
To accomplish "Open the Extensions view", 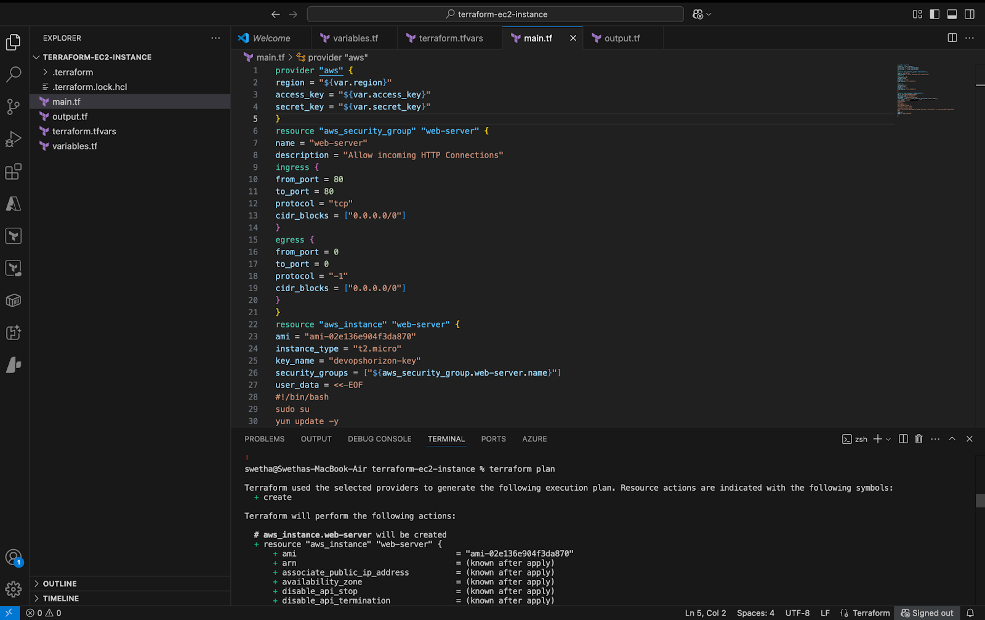I will [x=14, y=172].
